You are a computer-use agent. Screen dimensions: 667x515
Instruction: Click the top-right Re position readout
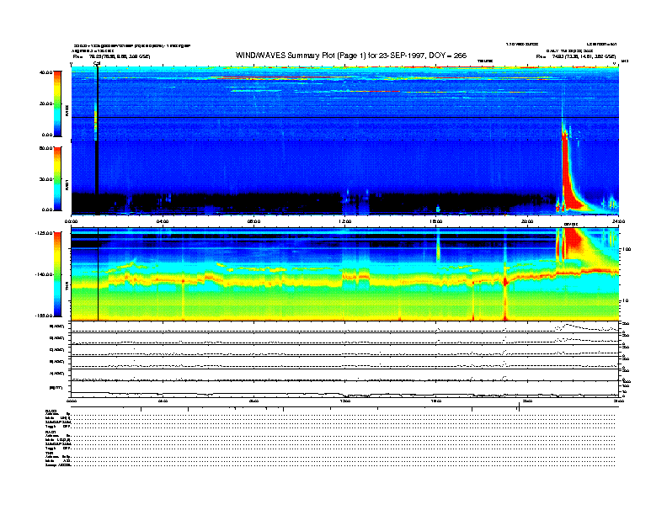(x=576, y=56)
